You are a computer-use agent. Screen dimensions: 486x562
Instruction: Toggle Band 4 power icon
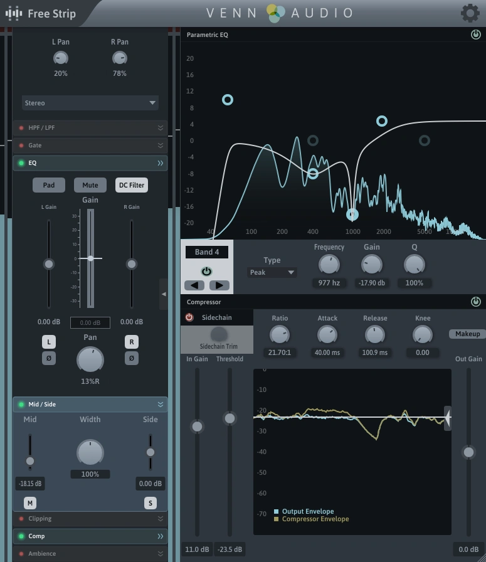(206, 272)
